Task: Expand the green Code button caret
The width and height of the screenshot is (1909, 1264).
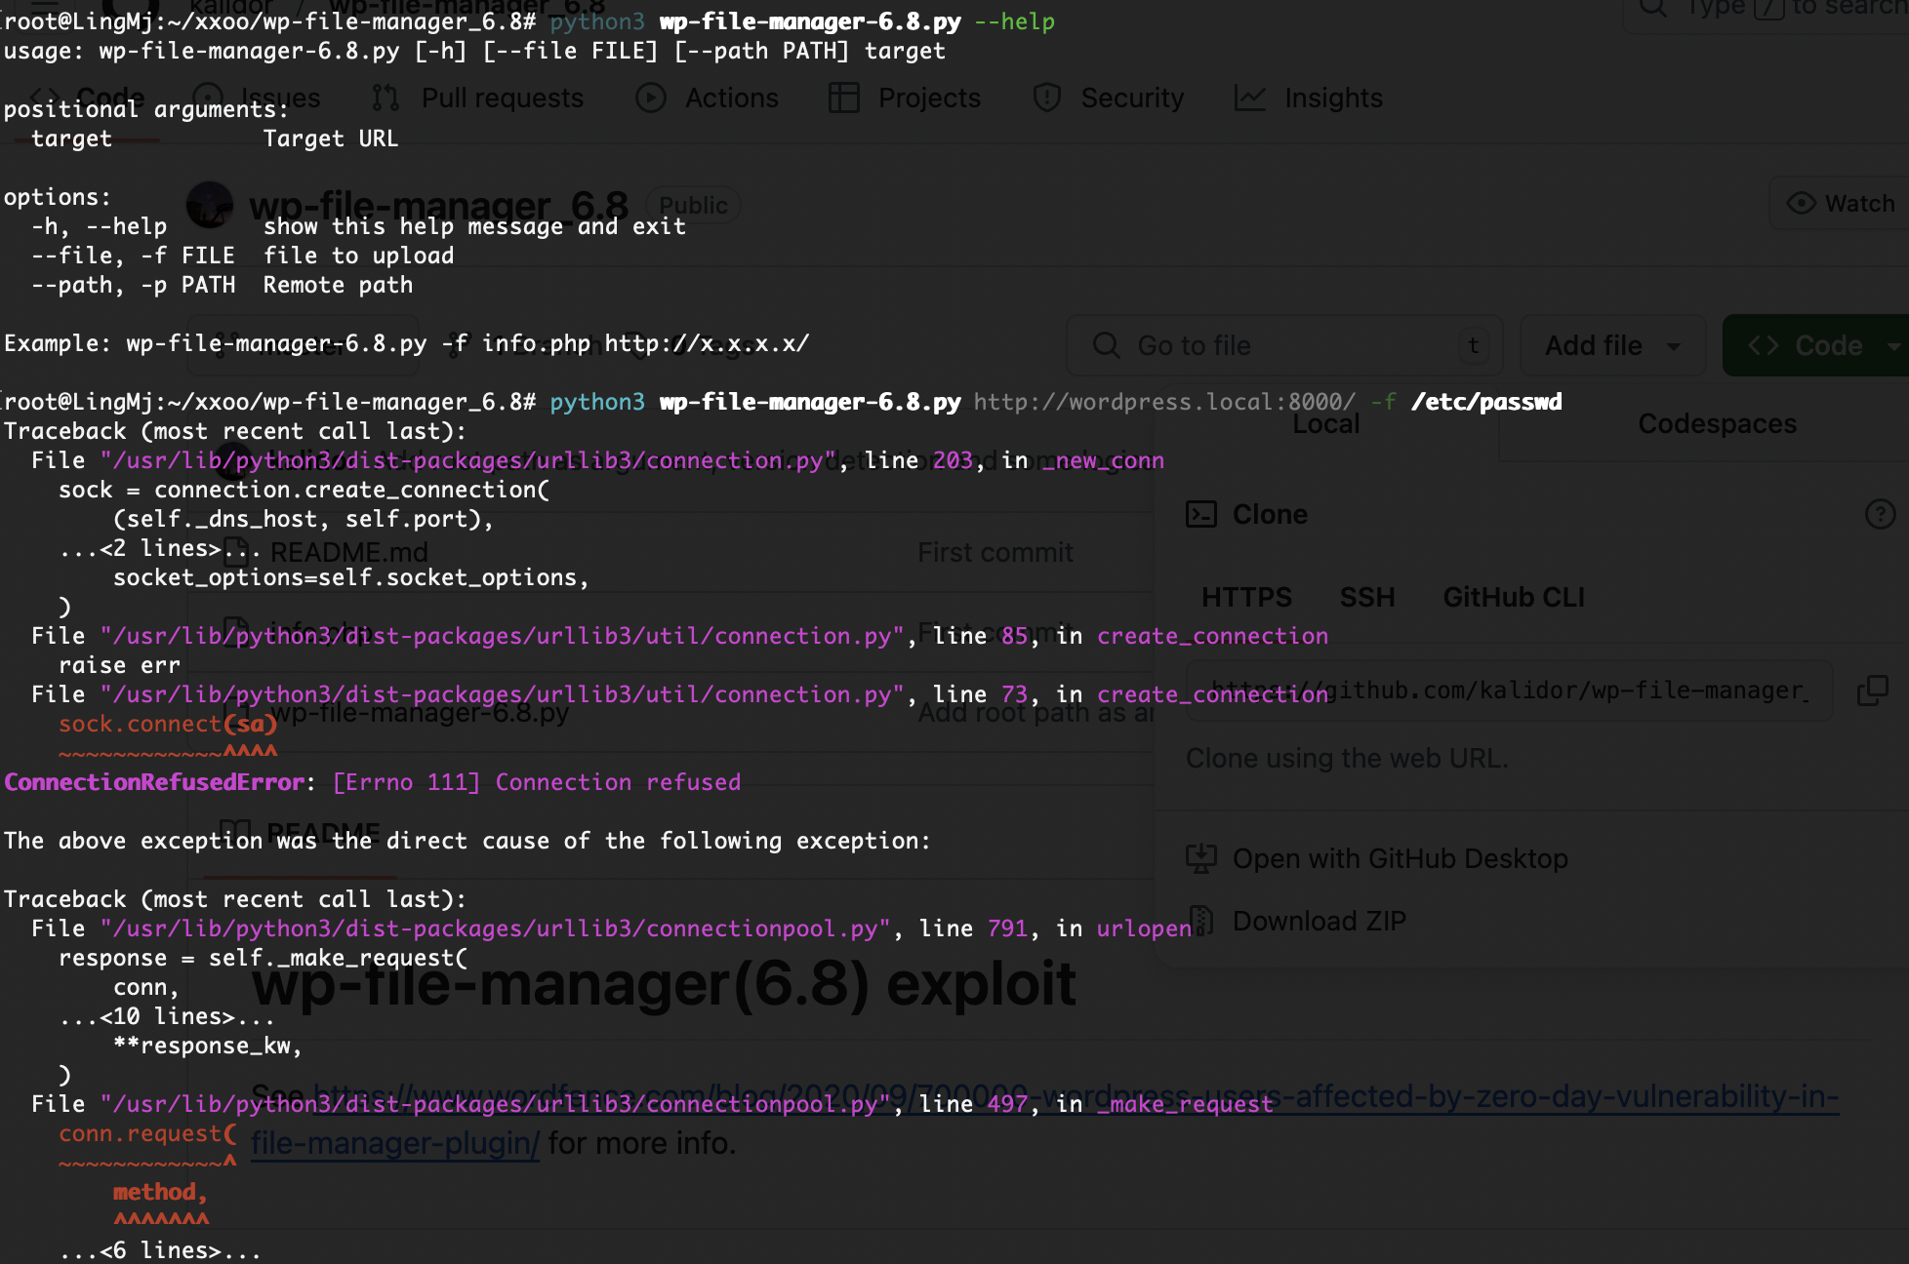Action: tap(1893, 346)
